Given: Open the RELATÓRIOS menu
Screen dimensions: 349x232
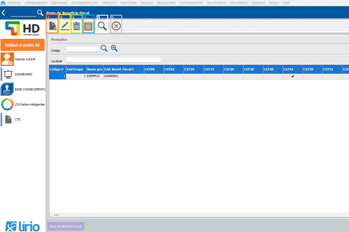Looking at the screenshot, I should [216, 3].
